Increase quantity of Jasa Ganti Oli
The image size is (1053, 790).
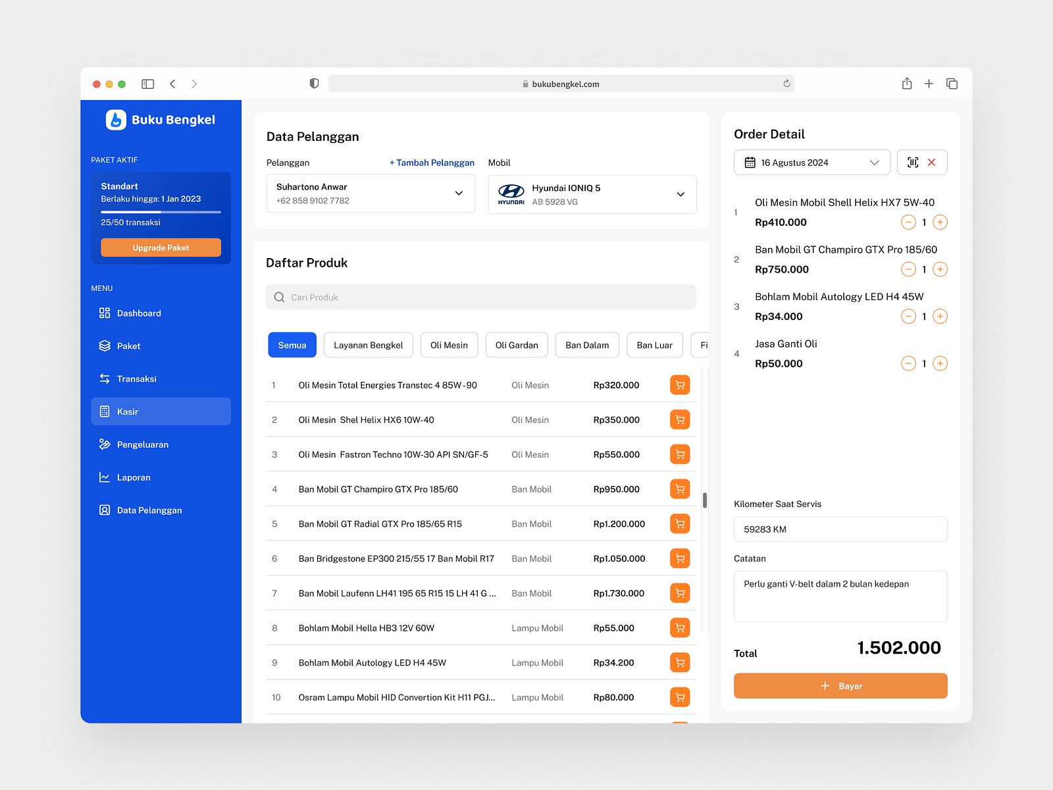coord(940,363)
